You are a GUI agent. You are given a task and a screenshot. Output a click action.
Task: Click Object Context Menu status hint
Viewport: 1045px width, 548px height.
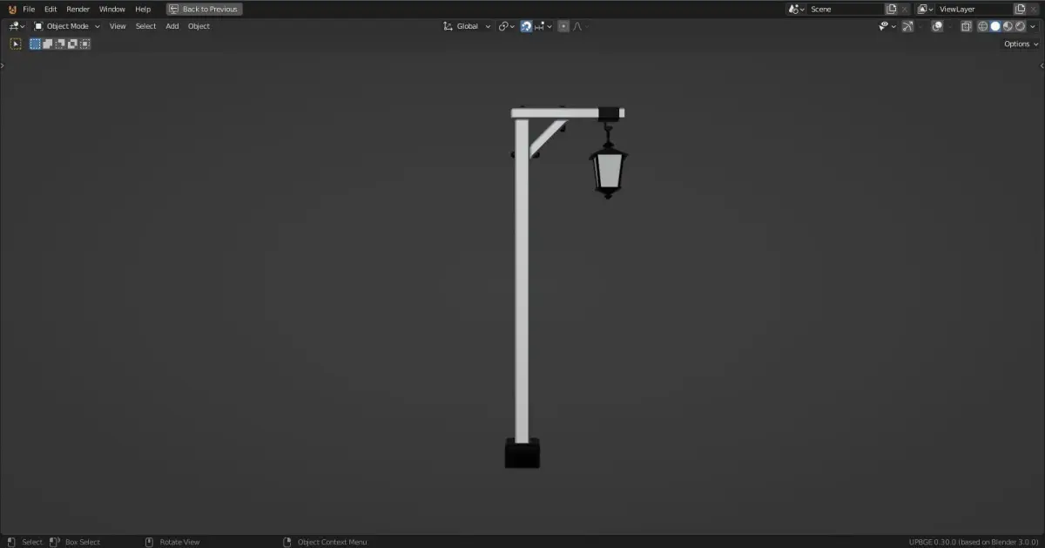325,542
